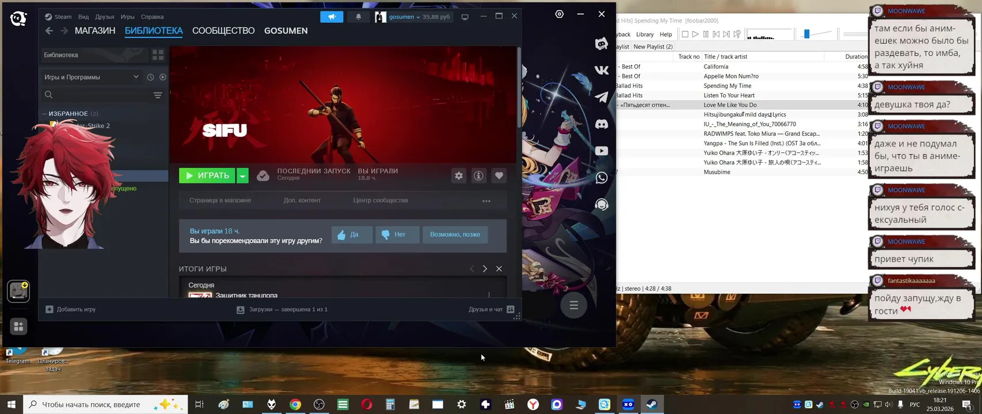This screenshot has height=414, width=982.
Task: Play random track in foobar2000
Action: [737, 34]
